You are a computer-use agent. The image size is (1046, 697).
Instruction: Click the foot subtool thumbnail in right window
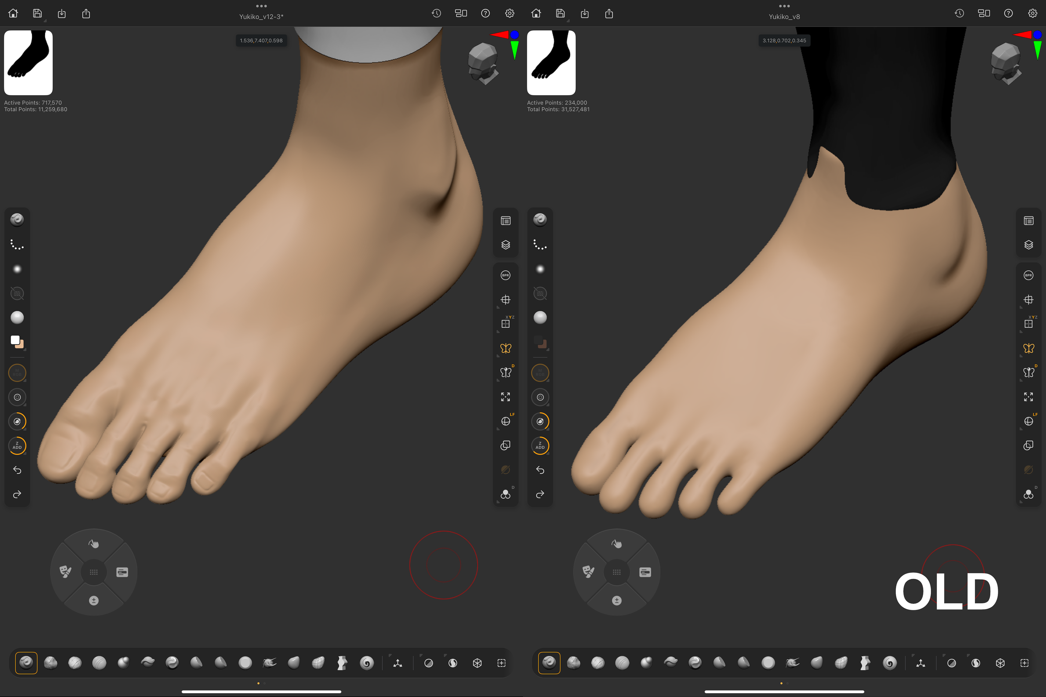[551, 62]
